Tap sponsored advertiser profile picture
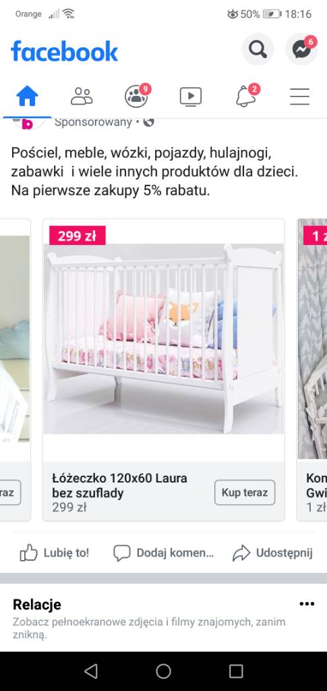Image resolution: width=327 pixels, height=691 pixels. coord(29,123)
